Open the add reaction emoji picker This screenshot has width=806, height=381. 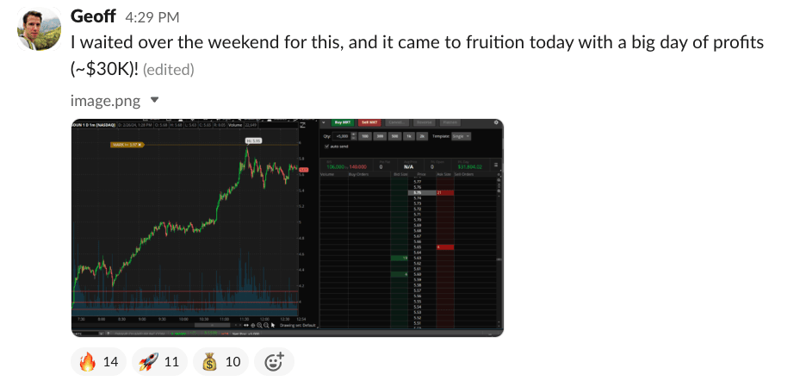(x=275, y=362)
